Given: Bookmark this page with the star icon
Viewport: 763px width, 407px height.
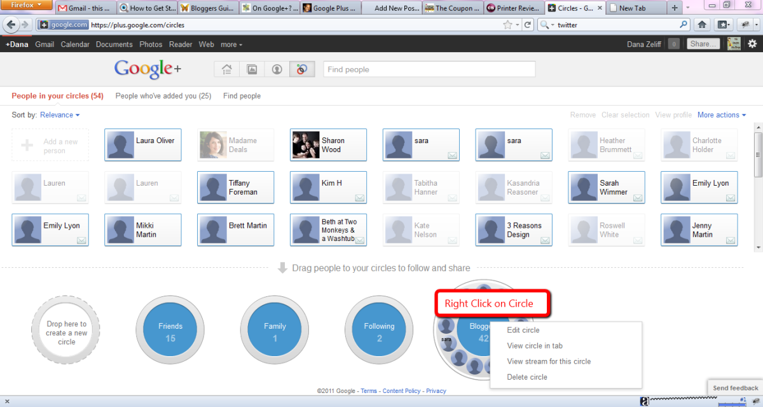Looking at the screenshot, I should [507, 25].
